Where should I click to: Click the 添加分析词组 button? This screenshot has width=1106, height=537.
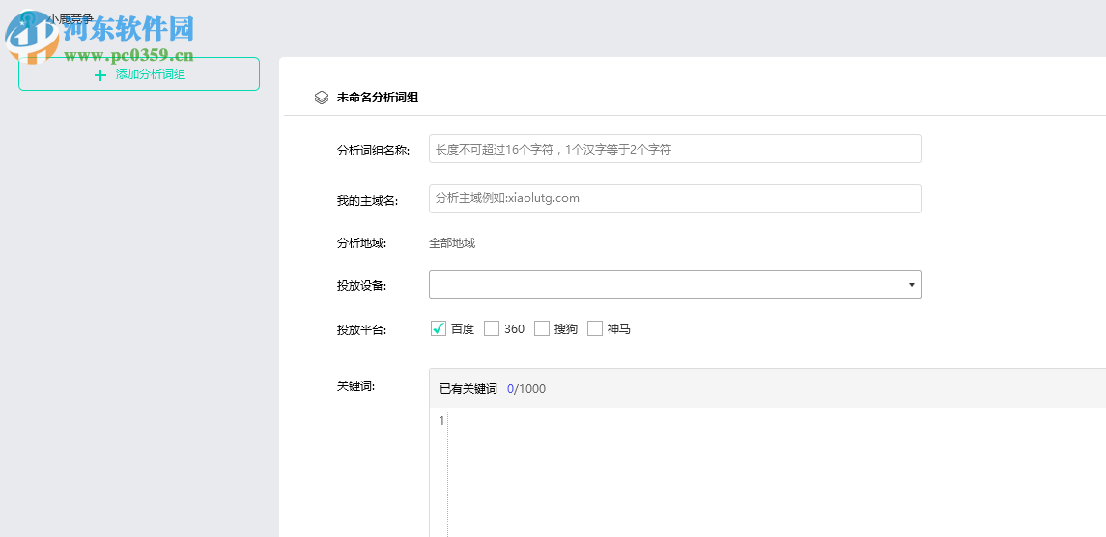click(139, 74)
